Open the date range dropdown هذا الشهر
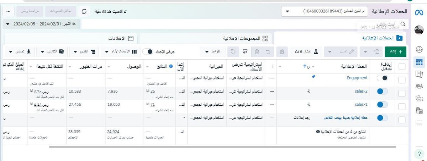 click(x=42, y=24)
